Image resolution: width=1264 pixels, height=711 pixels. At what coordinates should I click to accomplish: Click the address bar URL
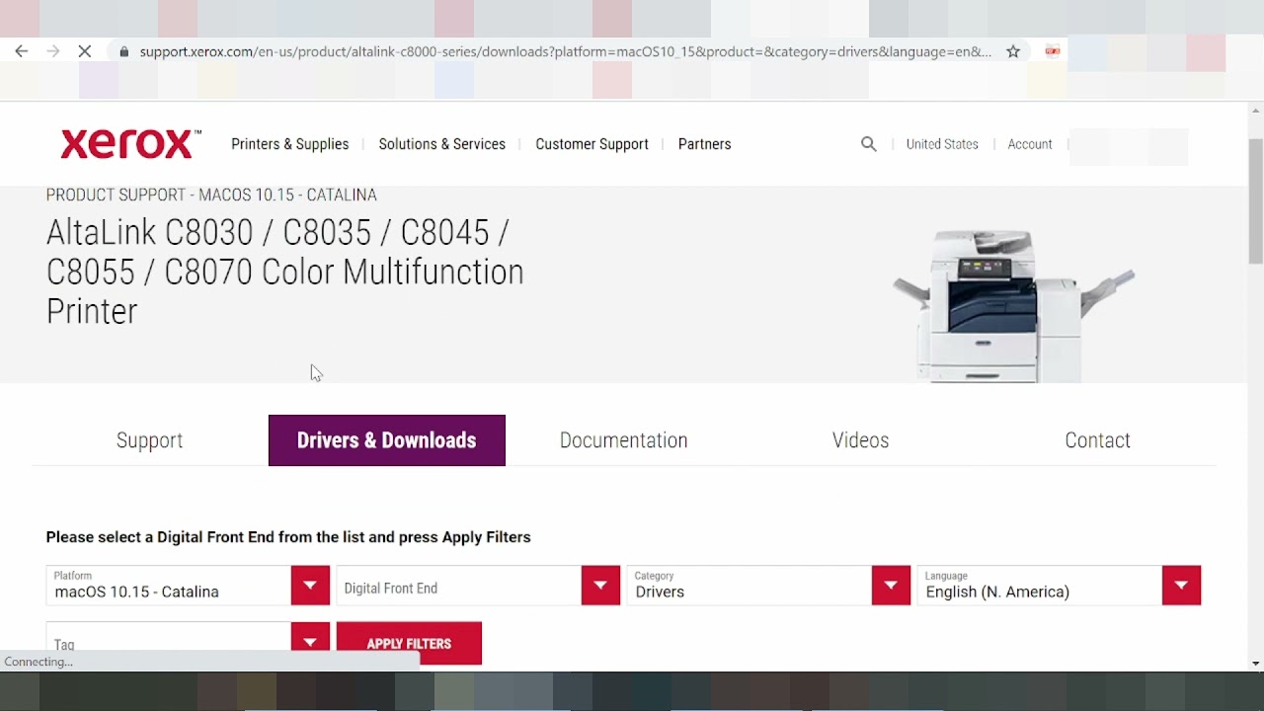(x=565, y=51)
